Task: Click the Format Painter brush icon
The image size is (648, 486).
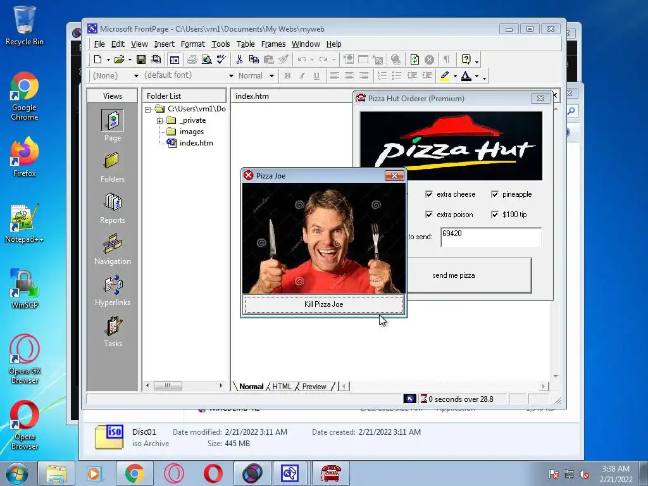Action: pos(283,59)
